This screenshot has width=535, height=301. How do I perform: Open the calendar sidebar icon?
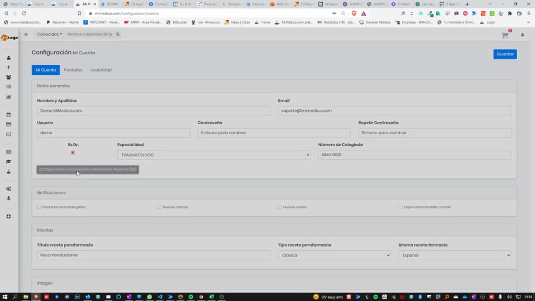[8, 114]
